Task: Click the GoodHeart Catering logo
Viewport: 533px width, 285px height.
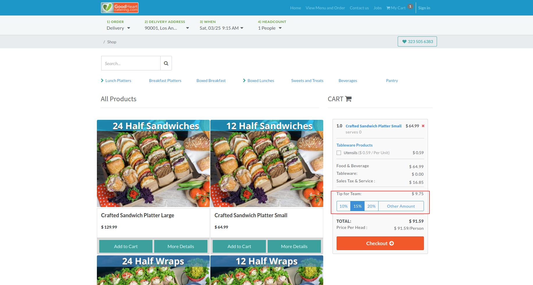Action: pos(120,8)
